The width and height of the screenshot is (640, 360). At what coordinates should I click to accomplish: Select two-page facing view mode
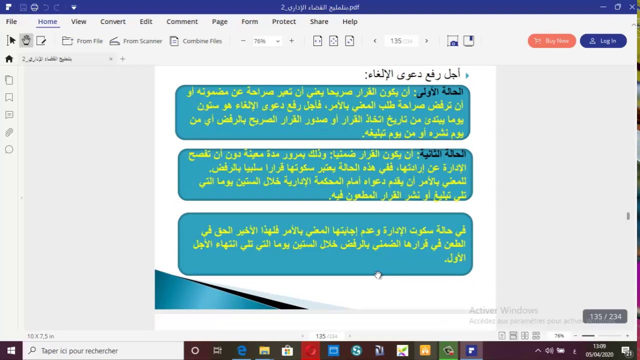coord(524,336)
